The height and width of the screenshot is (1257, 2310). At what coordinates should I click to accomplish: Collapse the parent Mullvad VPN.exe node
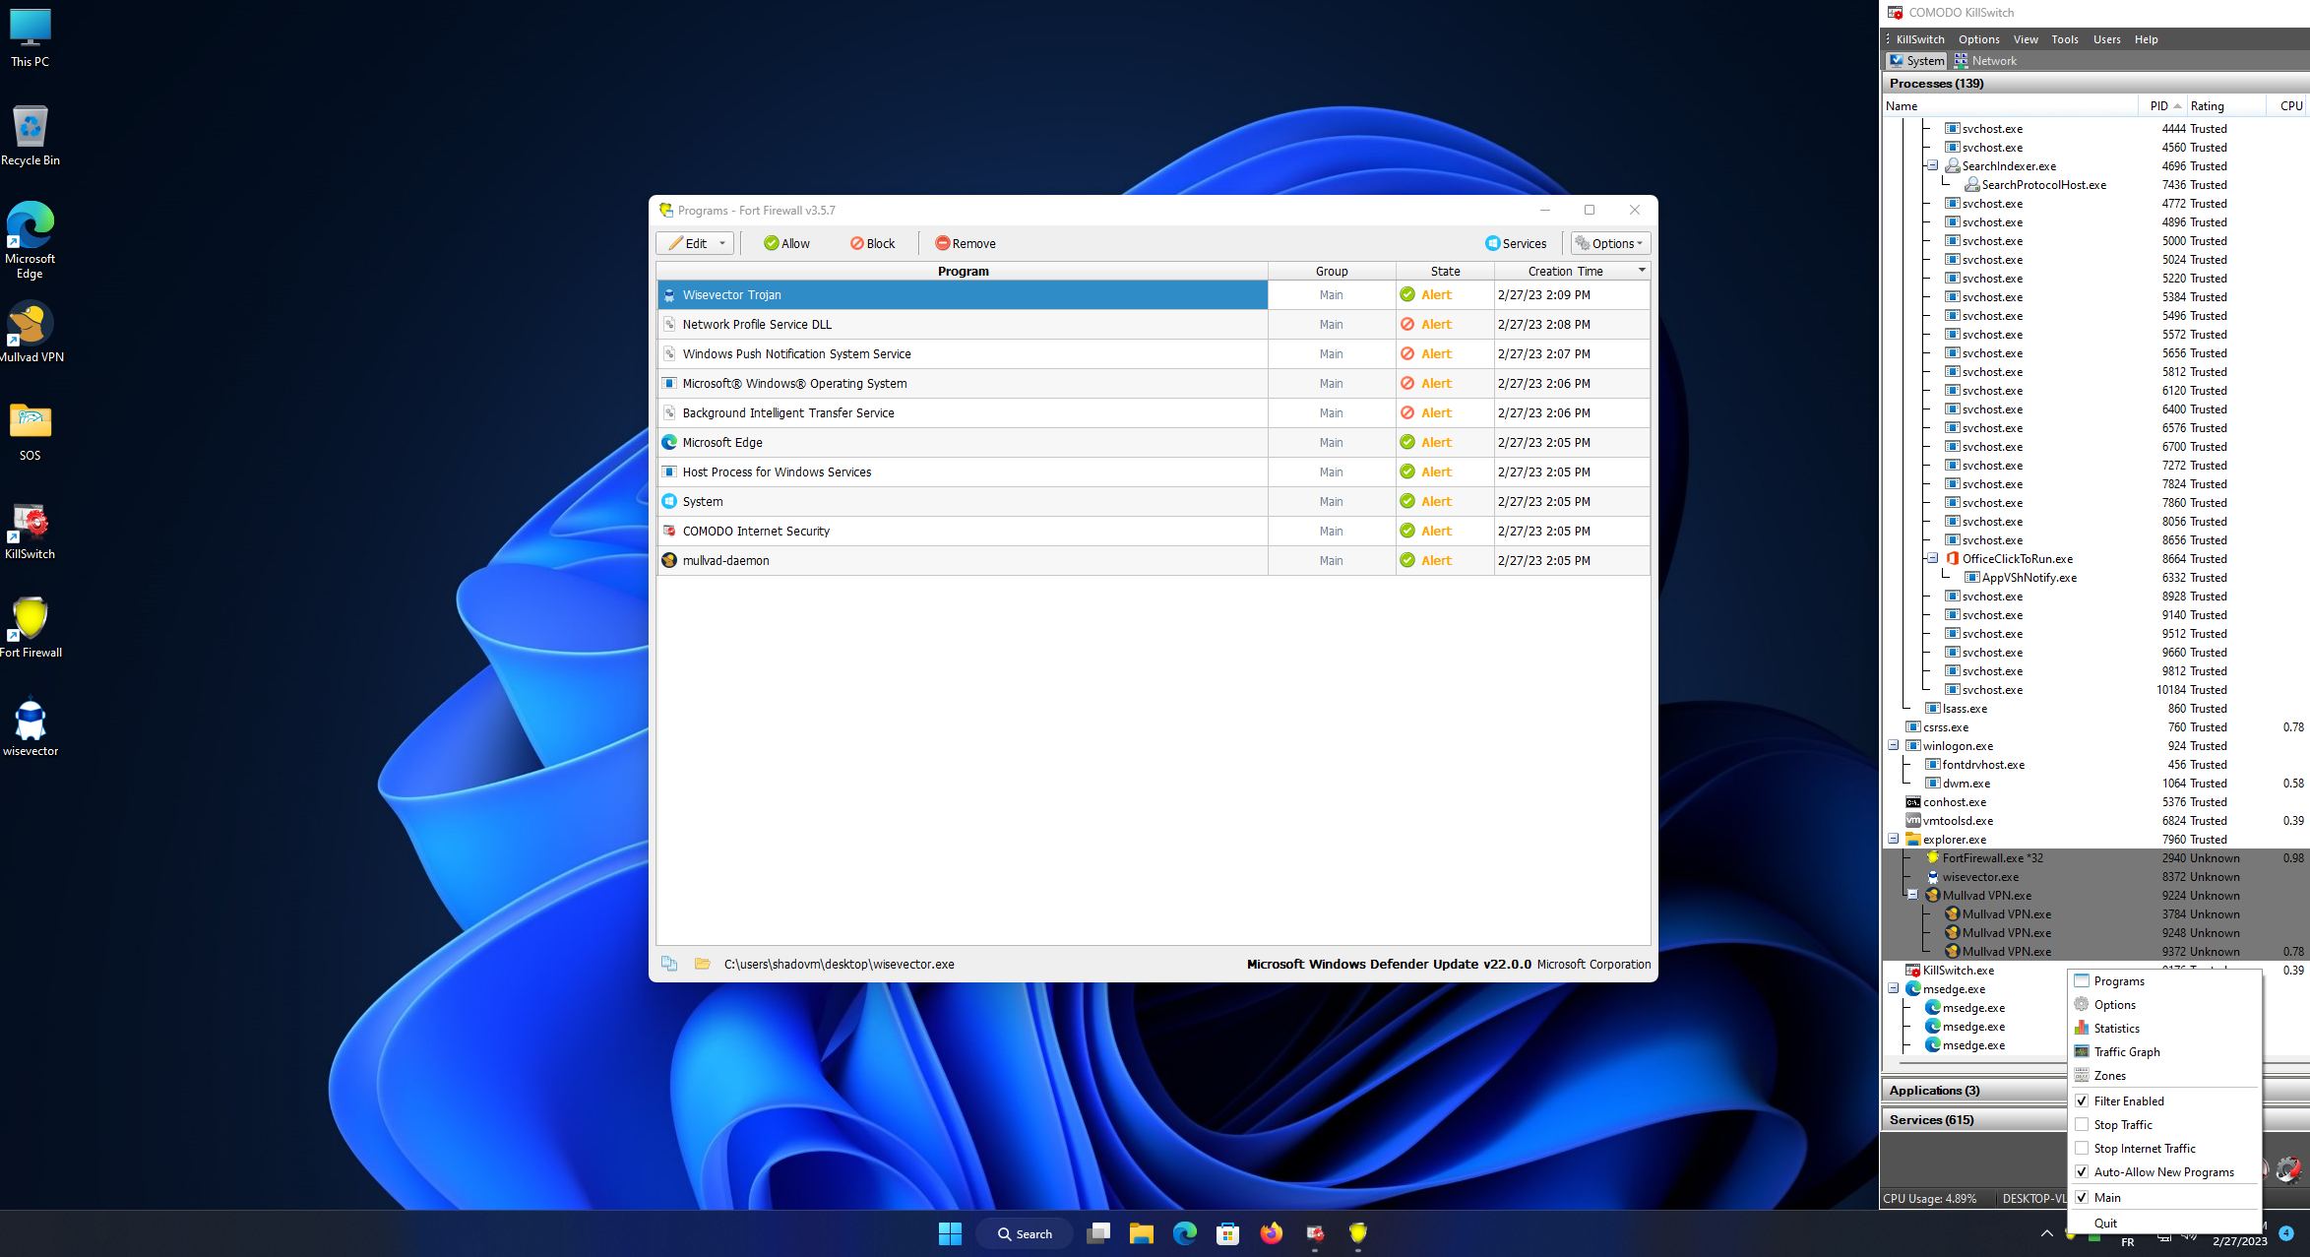click(x=1912, y=895)
